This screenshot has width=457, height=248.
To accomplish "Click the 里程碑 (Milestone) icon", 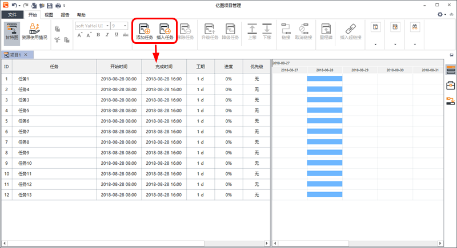I will (x=326, y=31).
